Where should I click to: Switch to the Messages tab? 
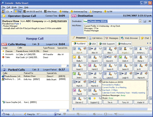112,38
